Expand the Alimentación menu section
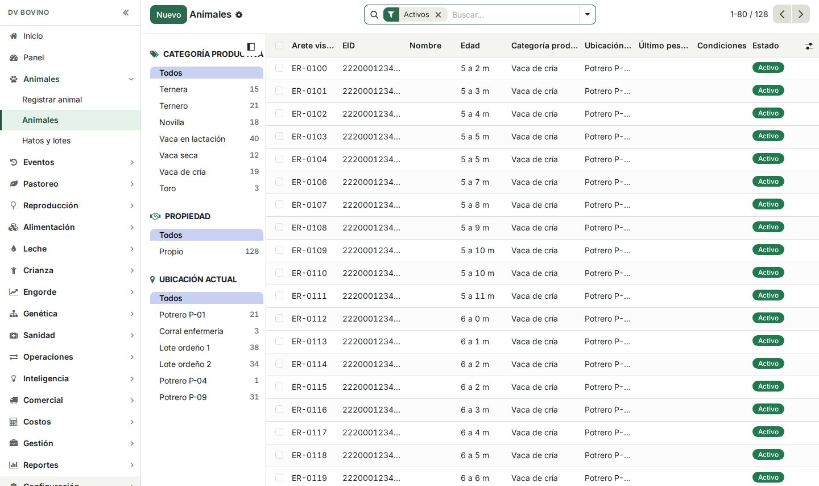 pos(70,227)
